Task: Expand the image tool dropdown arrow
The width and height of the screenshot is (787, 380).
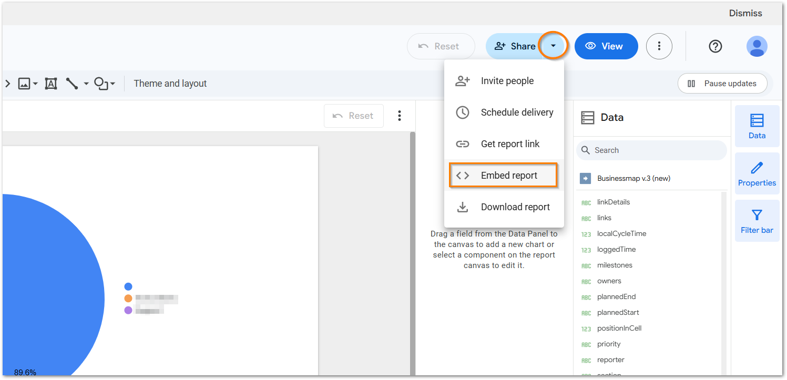Action: (35, 84)
